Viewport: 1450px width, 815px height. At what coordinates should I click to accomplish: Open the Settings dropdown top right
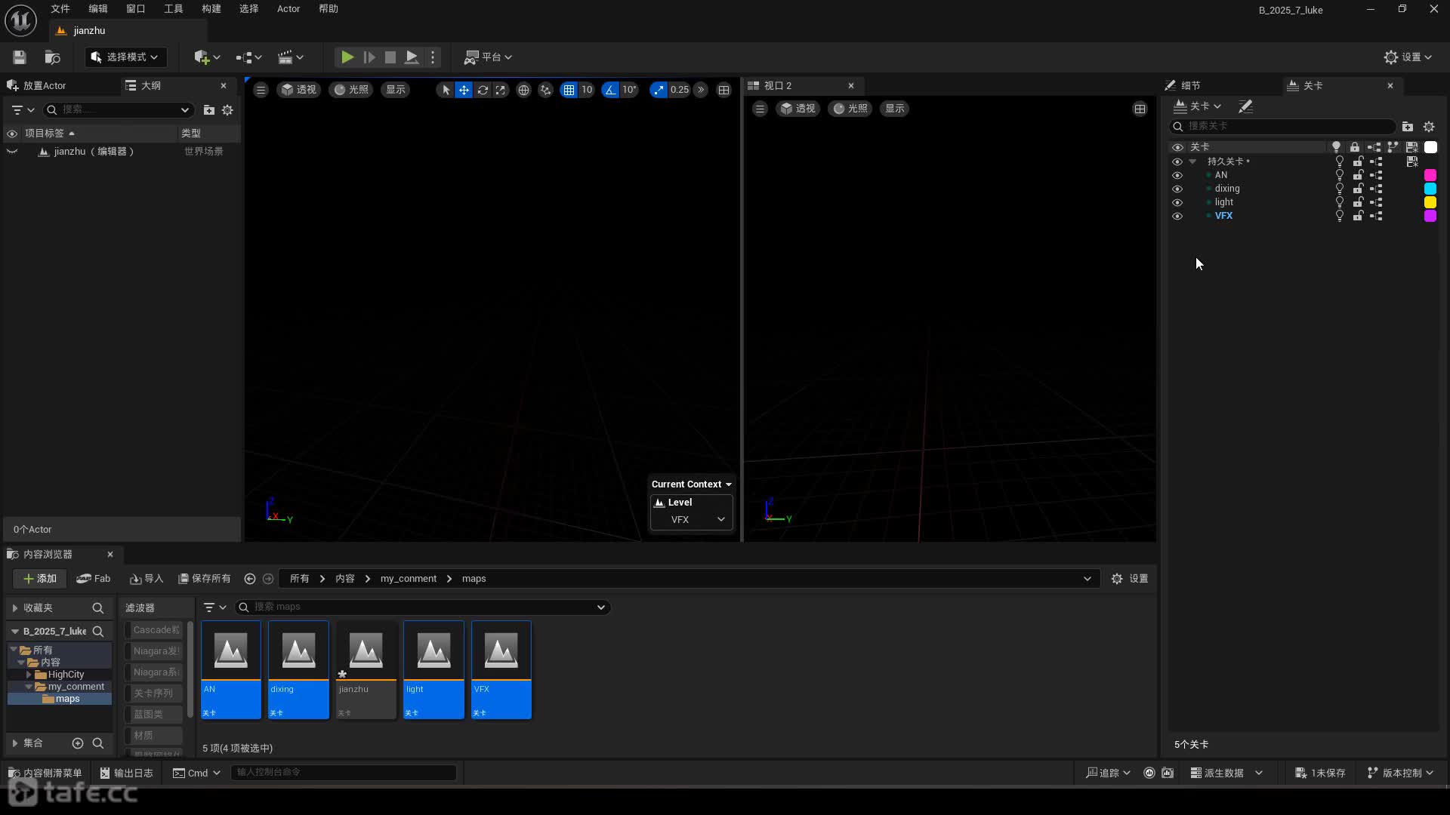tap(1408, 57)
